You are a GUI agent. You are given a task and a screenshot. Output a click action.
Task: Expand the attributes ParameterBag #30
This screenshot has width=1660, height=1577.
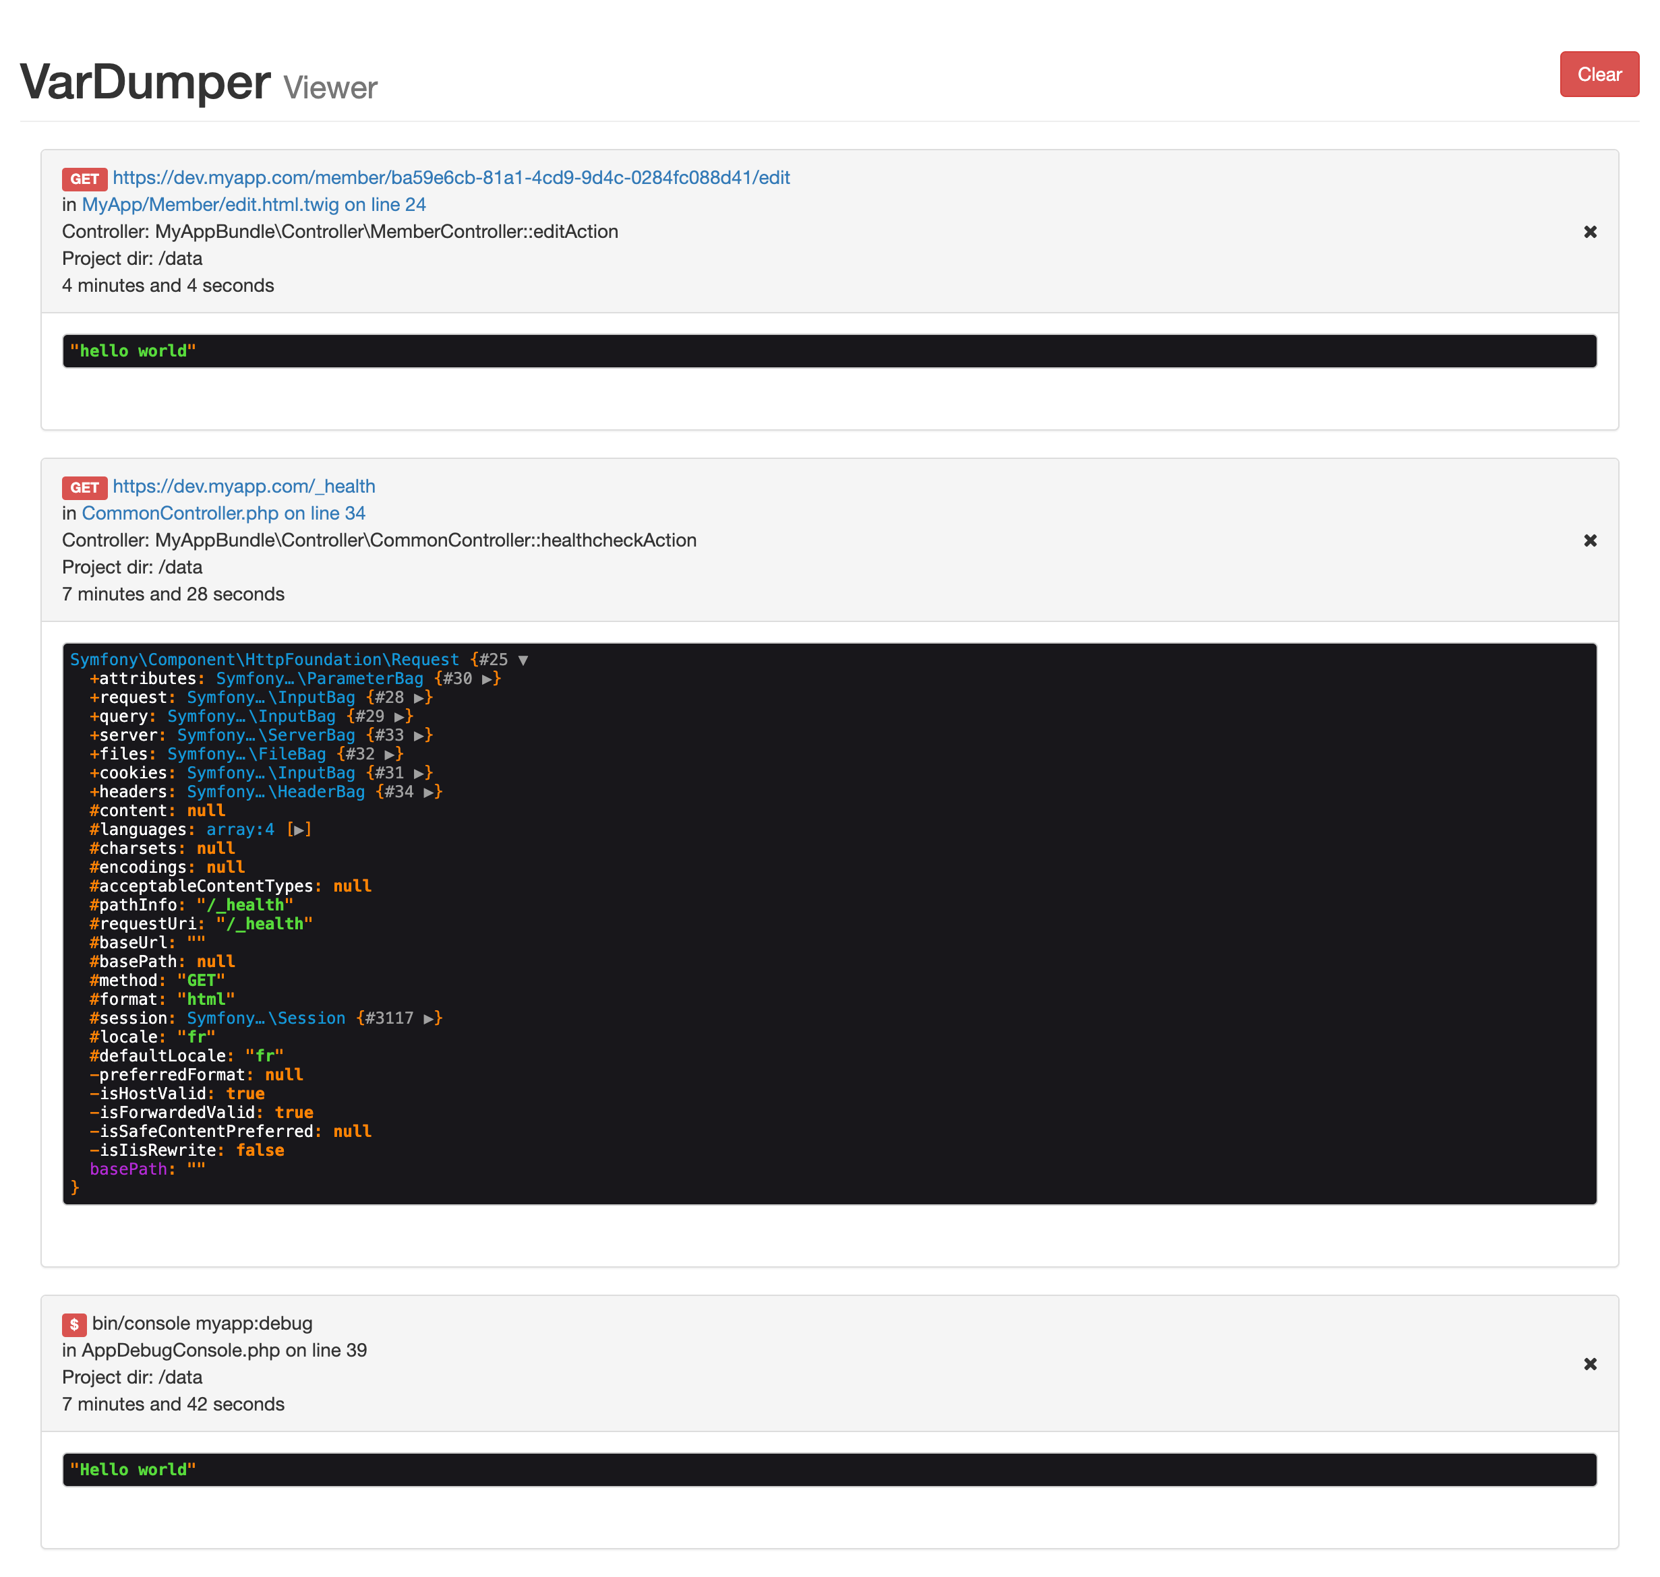(x=487, y=679)
